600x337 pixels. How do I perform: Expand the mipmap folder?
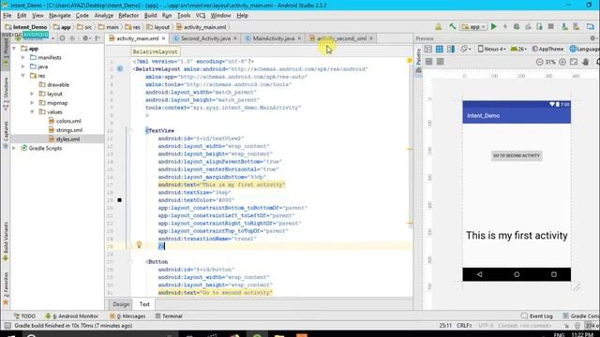32,103
